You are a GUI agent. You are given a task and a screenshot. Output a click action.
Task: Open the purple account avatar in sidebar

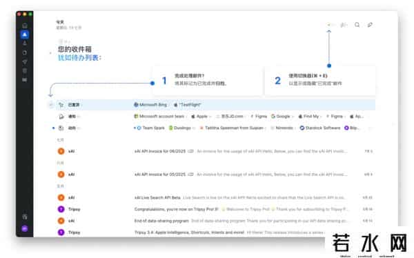25,229
